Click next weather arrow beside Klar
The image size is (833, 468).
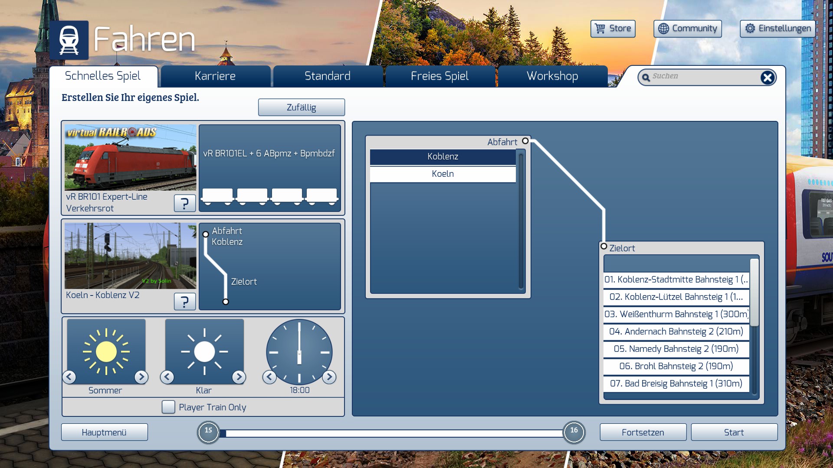[239, 377]
